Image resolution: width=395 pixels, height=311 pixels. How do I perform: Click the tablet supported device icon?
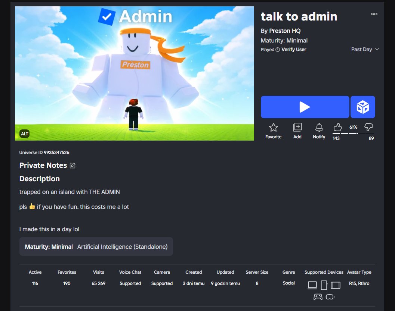click(336, 285)
